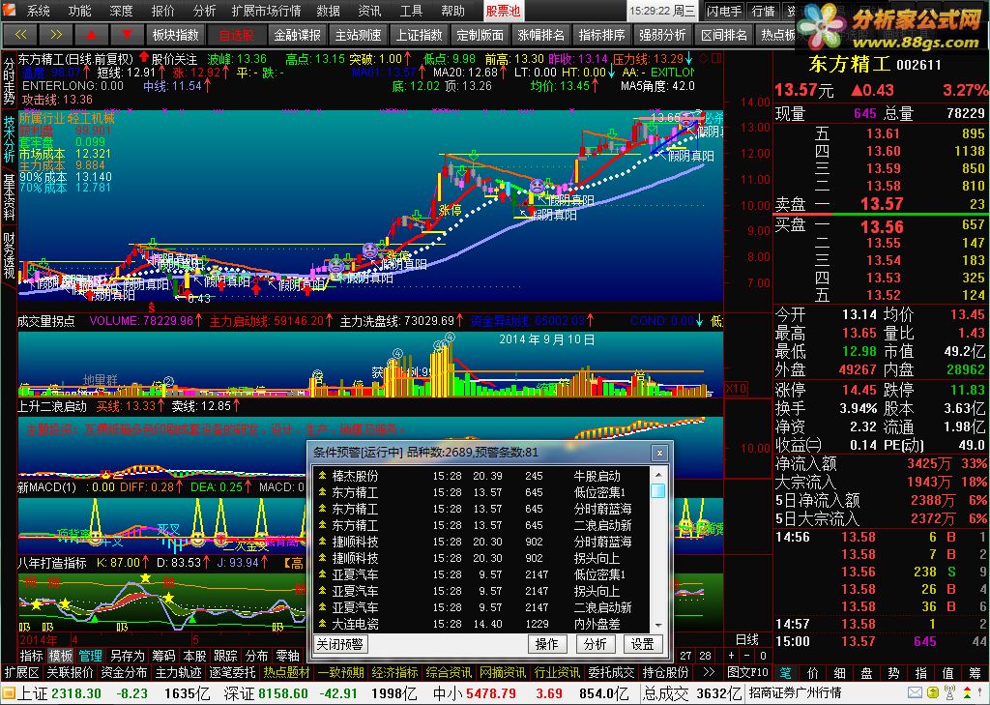Screen dimensions: 990x705
Task: Click the 强弱分析 toolbar button
Action: pyautogui.click(x=662, y=35)
